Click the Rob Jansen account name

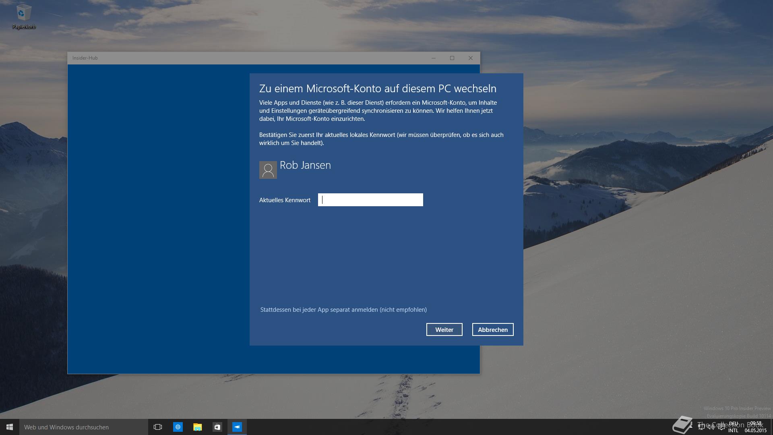pos(305,165)
